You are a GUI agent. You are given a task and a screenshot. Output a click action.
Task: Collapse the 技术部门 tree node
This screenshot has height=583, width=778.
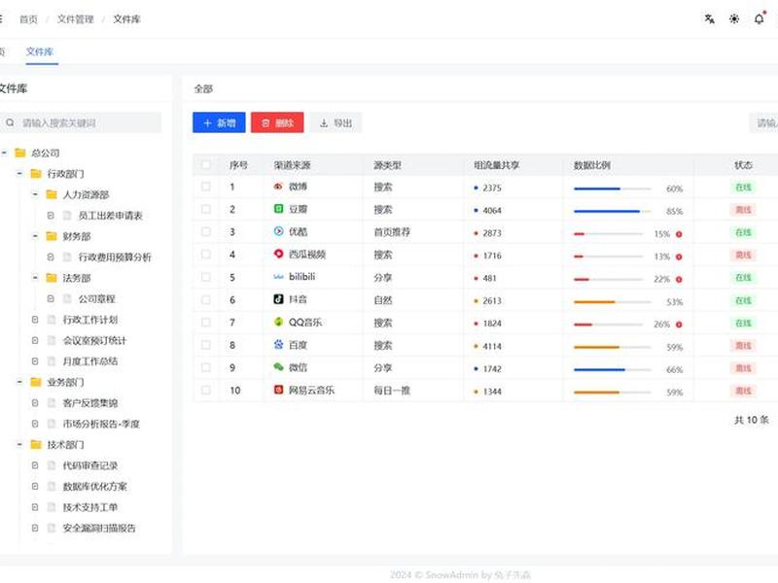(x=19, y=444)
